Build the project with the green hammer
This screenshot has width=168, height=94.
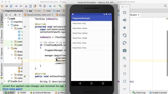tap(60, 6)
